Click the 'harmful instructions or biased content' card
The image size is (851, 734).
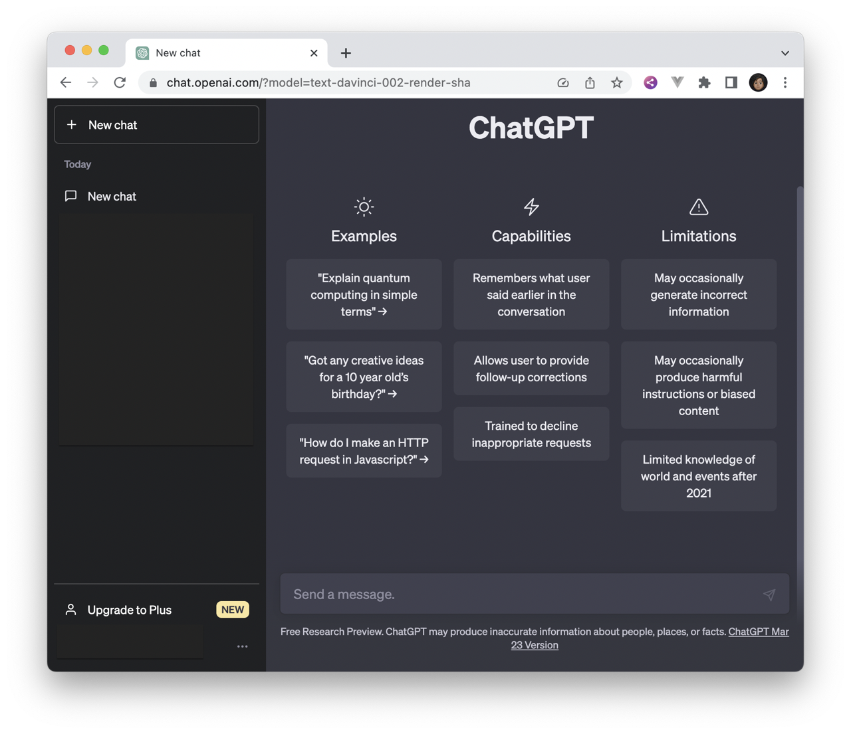[x=699, y=385]
